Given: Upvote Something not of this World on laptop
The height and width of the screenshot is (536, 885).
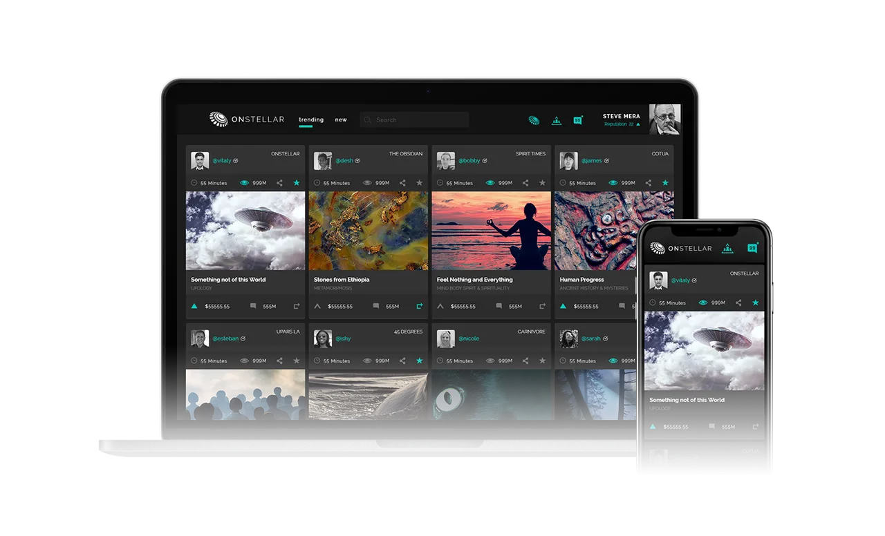Looking at the screenshot, I should (x=194, y=306).
